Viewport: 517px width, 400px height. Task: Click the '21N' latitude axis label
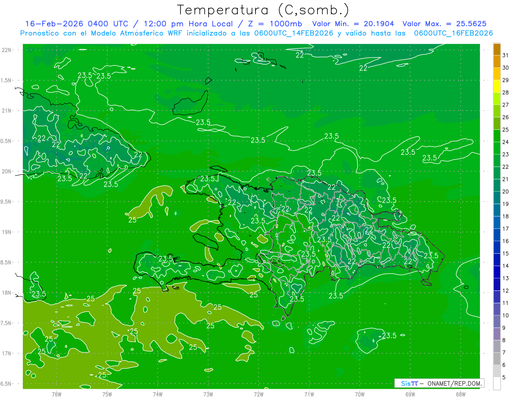click(7, 110)
